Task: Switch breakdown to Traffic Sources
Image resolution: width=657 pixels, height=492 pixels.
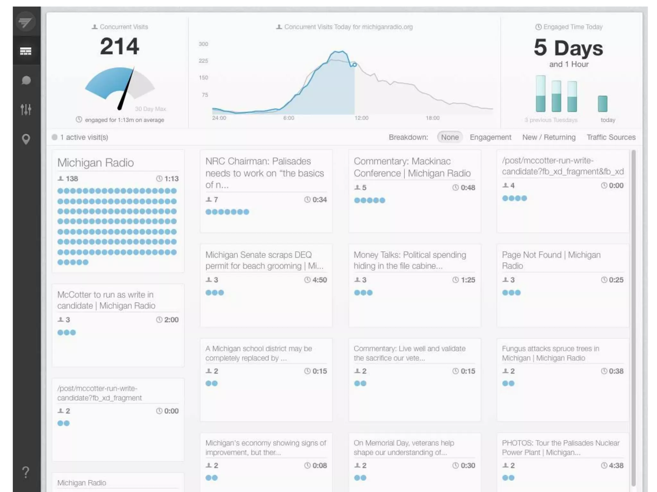Action: pos(611,137)
